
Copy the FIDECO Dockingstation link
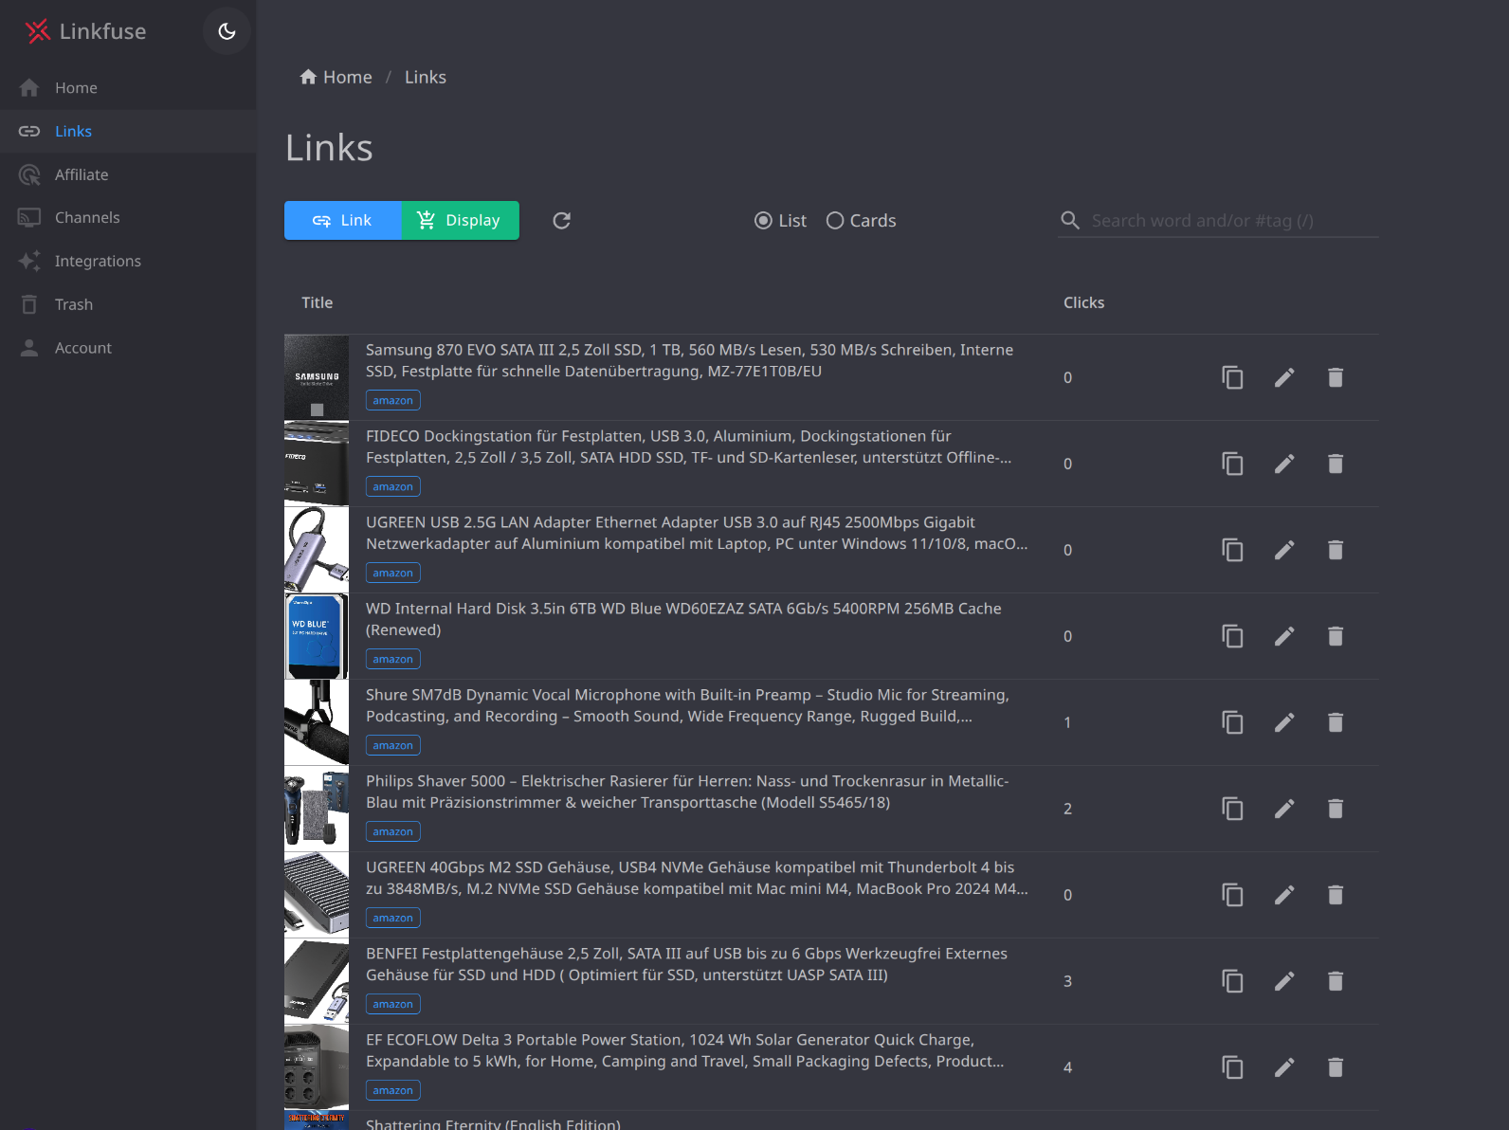point(1232,464)
